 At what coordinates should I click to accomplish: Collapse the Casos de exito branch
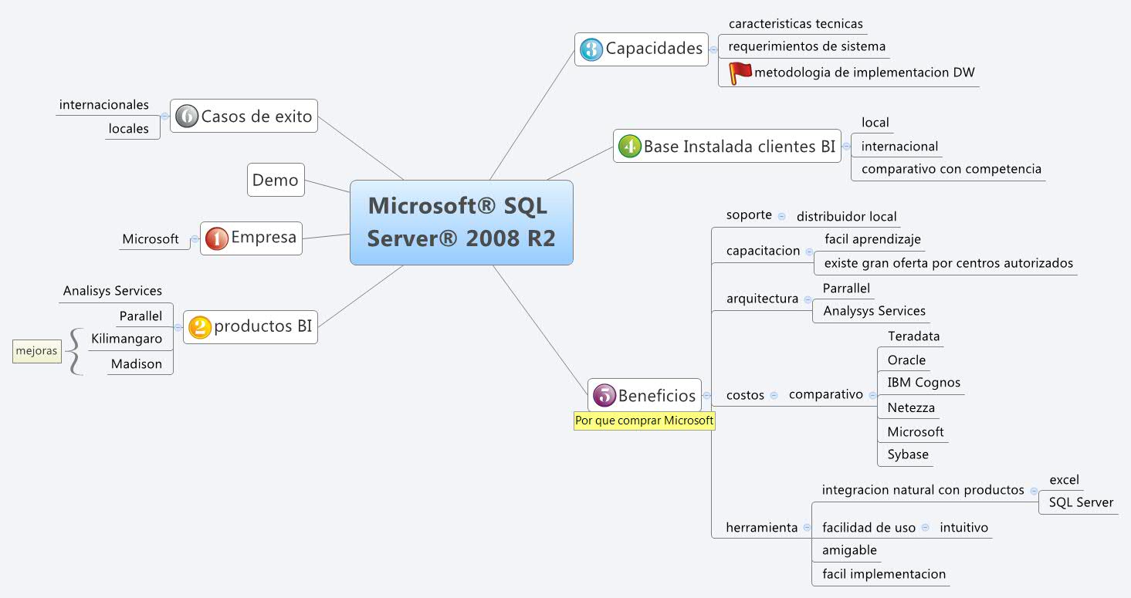pyautogui.click(x=164, y=116)
